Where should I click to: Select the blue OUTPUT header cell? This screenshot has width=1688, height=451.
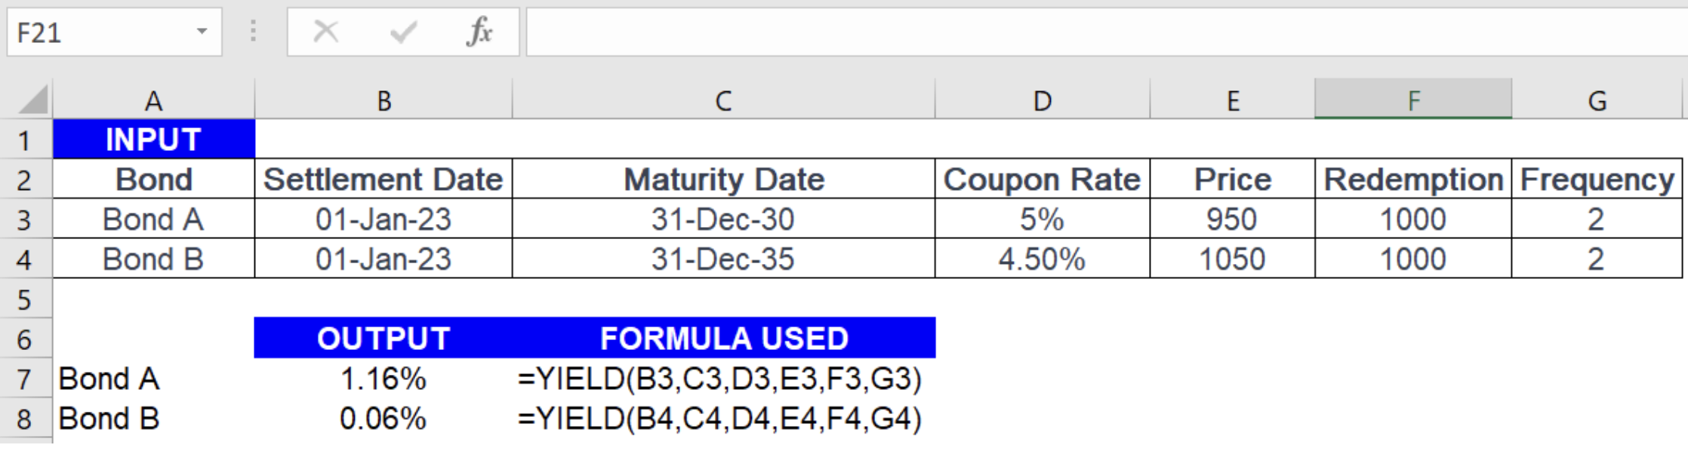[x=385, y=339]
